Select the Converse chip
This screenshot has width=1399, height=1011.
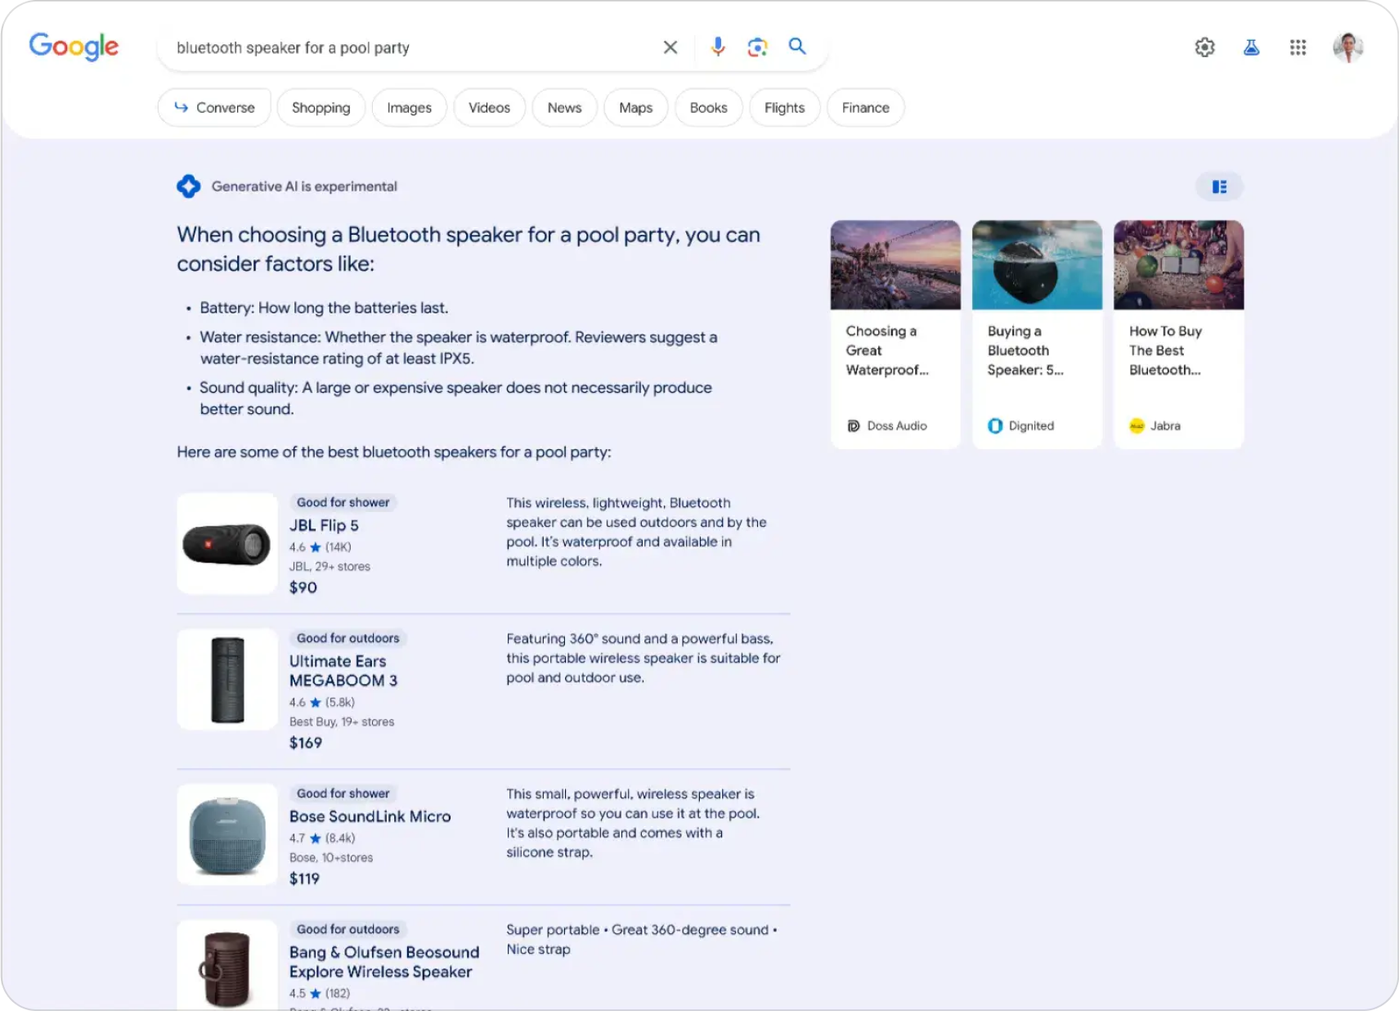point(214,108)
